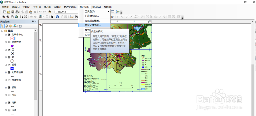This screenshot has width=256, height=116.
Task: List By Source in contents panel
Action: tap(7, 26)
